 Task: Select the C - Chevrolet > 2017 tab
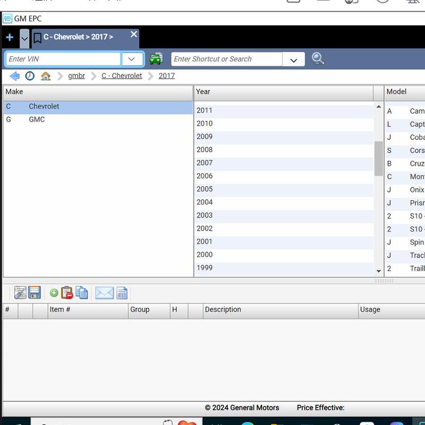[86, 38]
